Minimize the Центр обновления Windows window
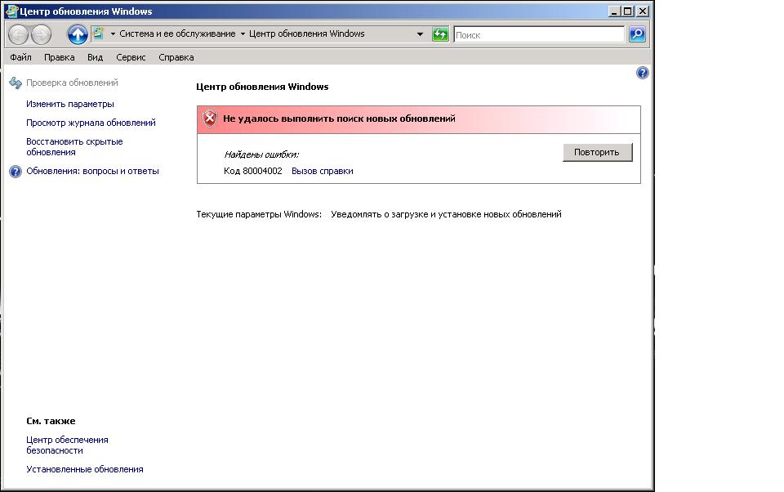Viewport: 784px width, 492px height. point(614,11)
